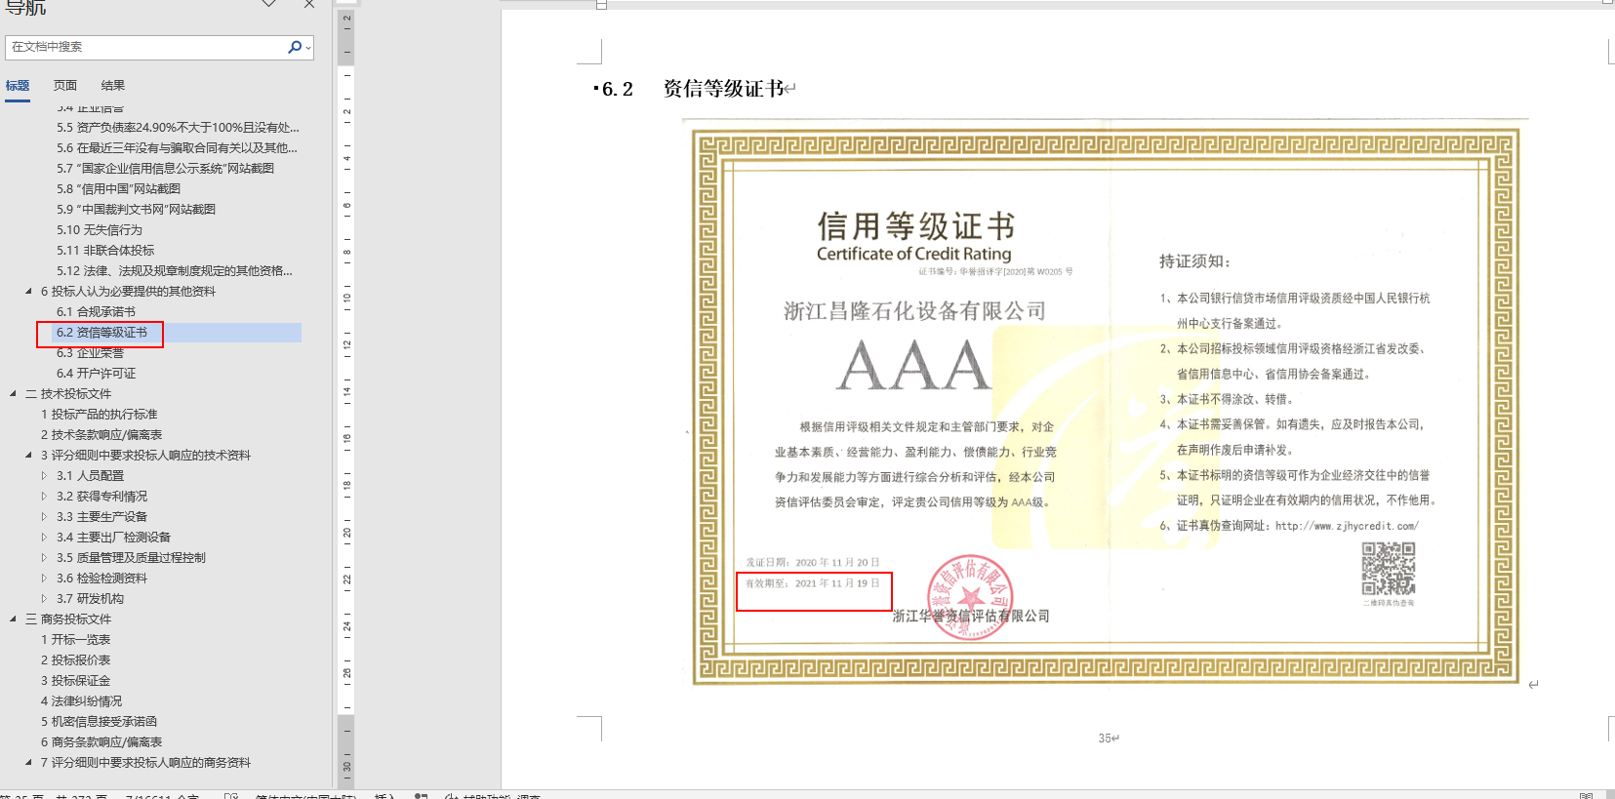The image size is (1615, 799).
Task: Select '5.9 中国裁判文书网网站截图' heading
Action: (136, 210)
